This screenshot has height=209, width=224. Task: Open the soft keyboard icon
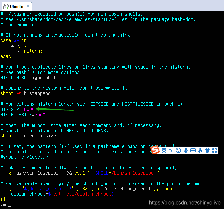click(x=193, y=151)
